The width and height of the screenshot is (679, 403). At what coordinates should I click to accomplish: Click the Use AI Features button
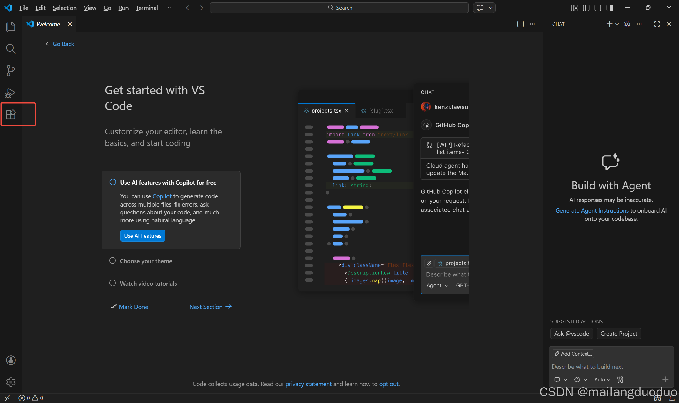(x=142, y=236)
